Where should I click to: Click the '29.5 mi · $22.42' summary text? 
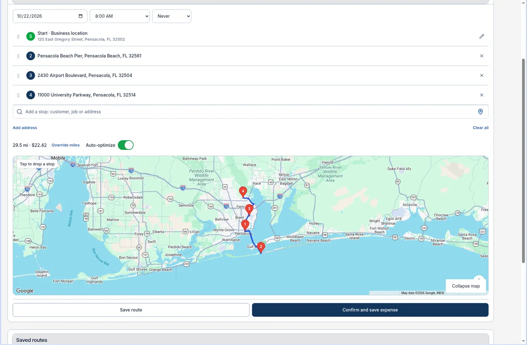pyautogui.click(x=30, y=145)
